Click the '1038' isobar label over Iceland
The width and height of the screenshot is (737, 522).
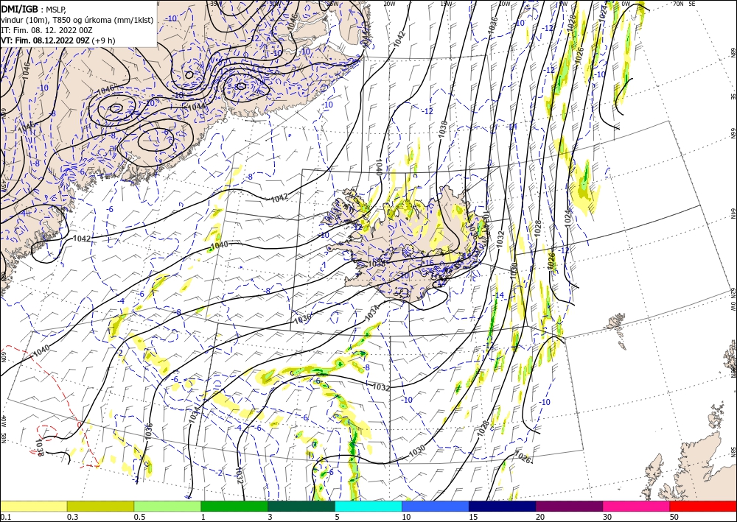[377, 264]
